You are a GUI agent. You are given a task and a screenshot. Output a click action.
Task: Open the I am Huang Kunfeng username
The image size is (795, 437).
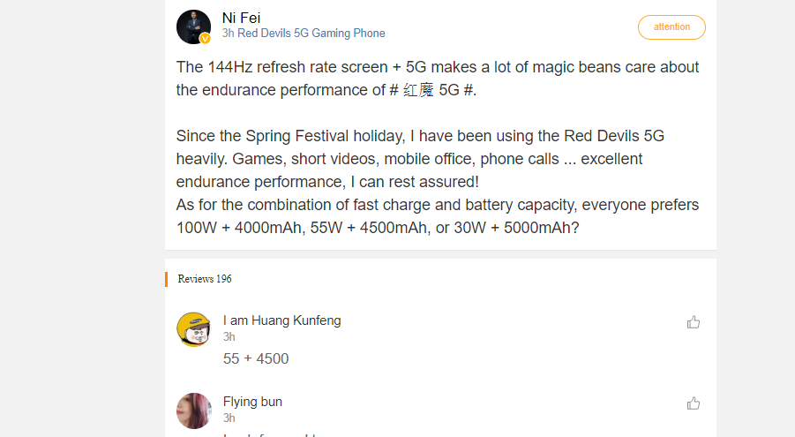(281, 320)
